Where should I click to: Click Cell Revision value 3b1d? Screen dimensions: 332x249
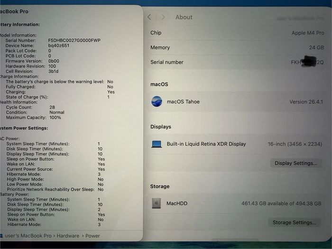point(53,71)
